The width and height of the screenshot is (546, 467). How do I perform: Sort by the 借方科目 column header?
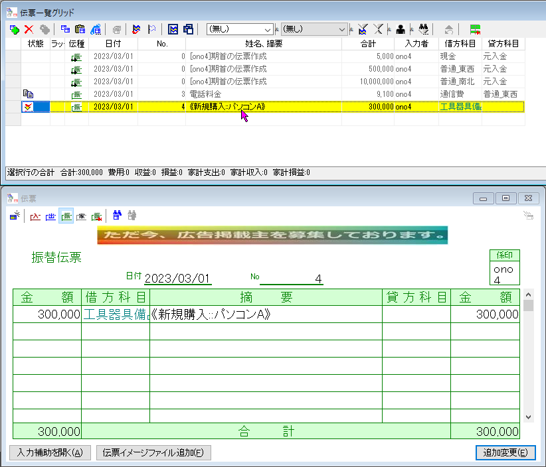pos(460,44)
